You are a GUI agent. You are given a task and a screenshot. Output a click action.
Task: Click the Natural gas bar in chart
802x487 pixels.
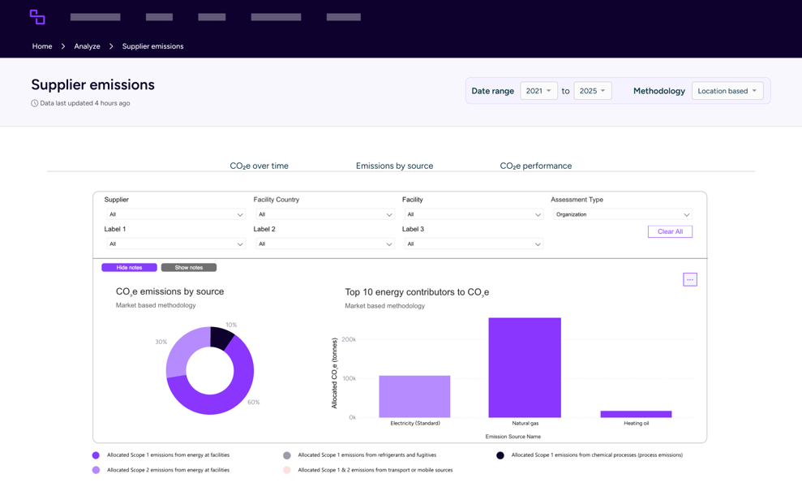525,368
